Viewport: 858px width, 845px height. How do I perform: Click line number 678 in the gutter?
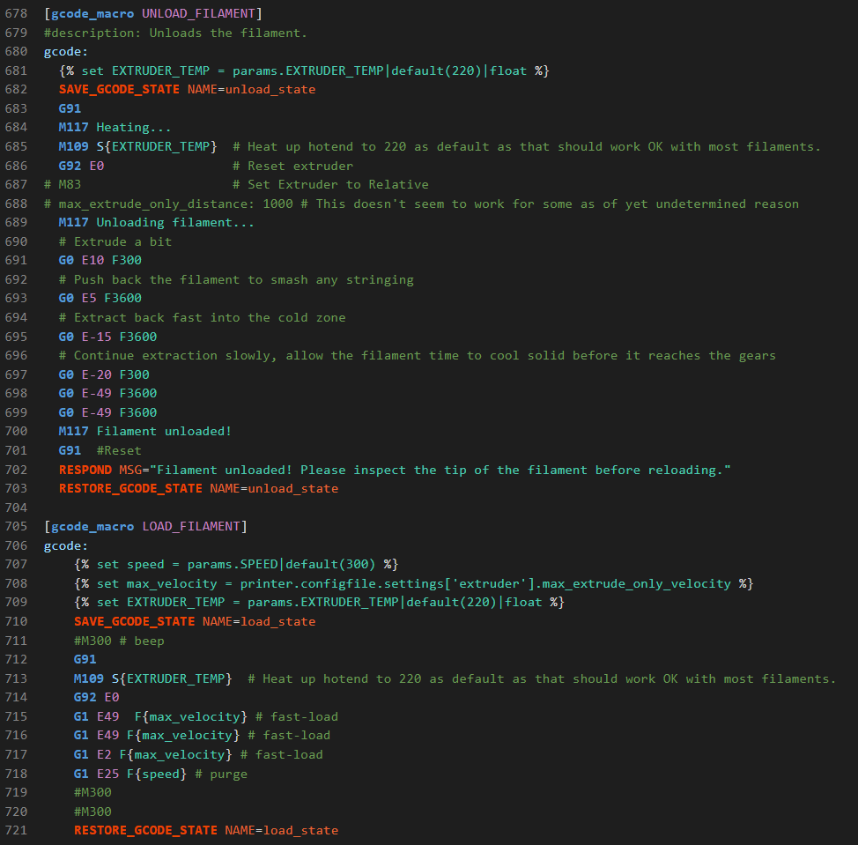point(16,14)
